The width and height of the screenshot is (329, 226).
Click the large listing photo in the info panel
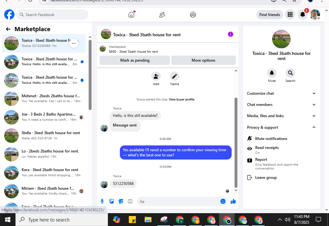[x=281, y=39]
